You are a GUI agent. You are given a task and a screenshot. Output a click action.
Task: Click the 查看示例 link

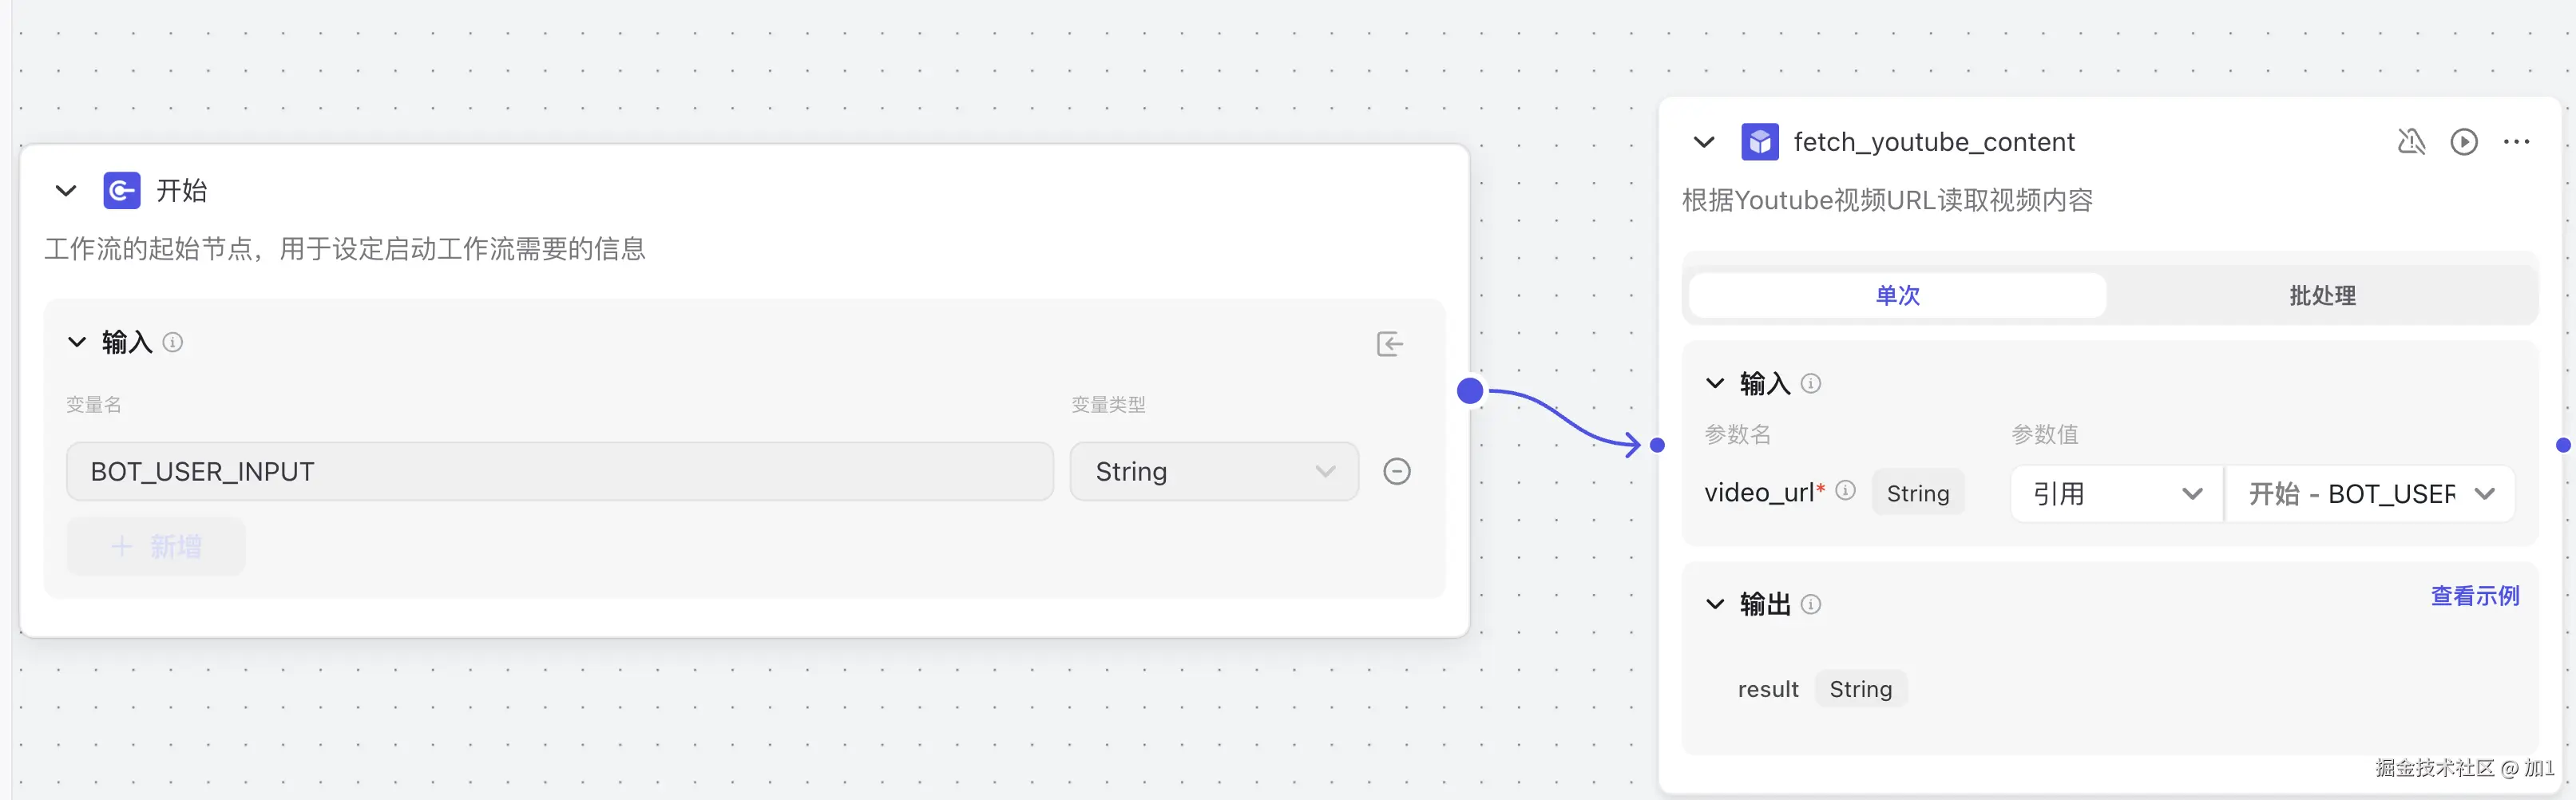[2474, 596]
